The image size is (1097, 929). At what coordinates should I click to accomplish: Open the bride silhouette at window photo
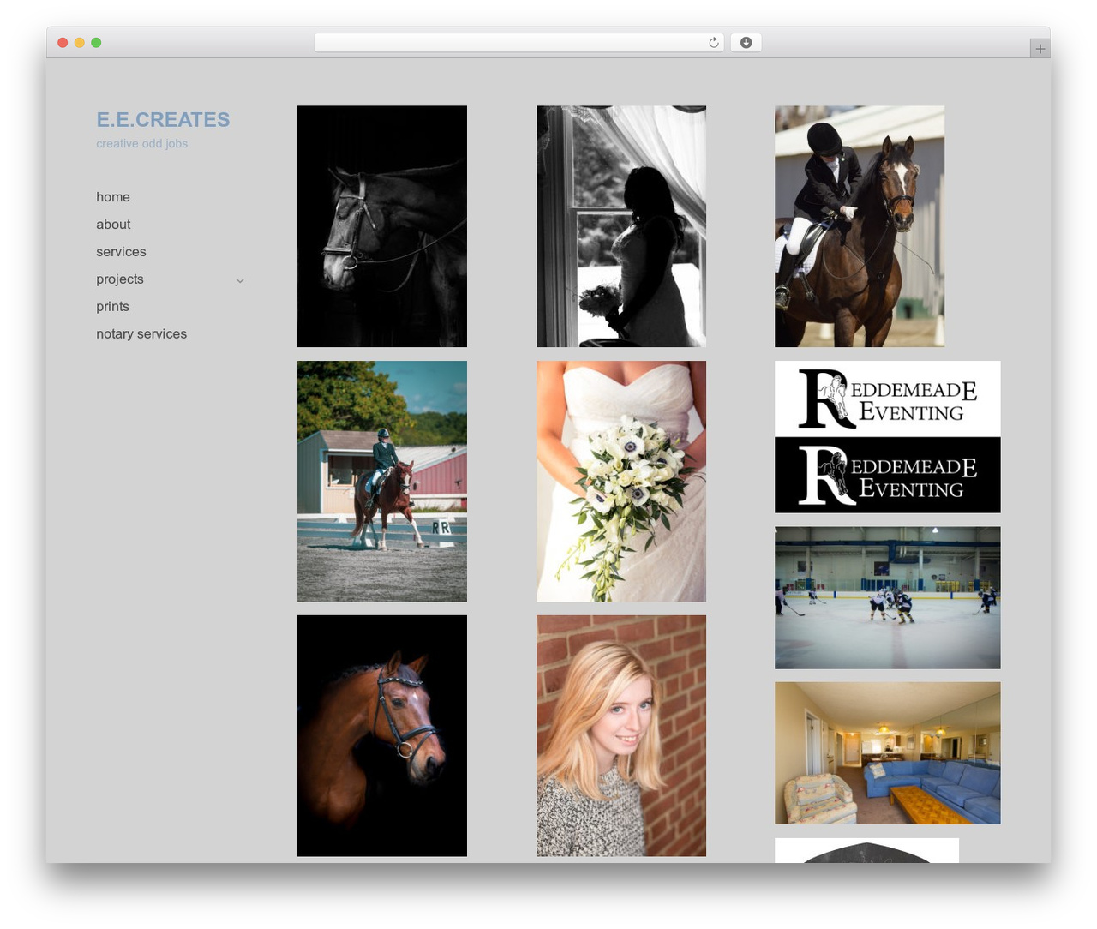(x=621, y=226)
